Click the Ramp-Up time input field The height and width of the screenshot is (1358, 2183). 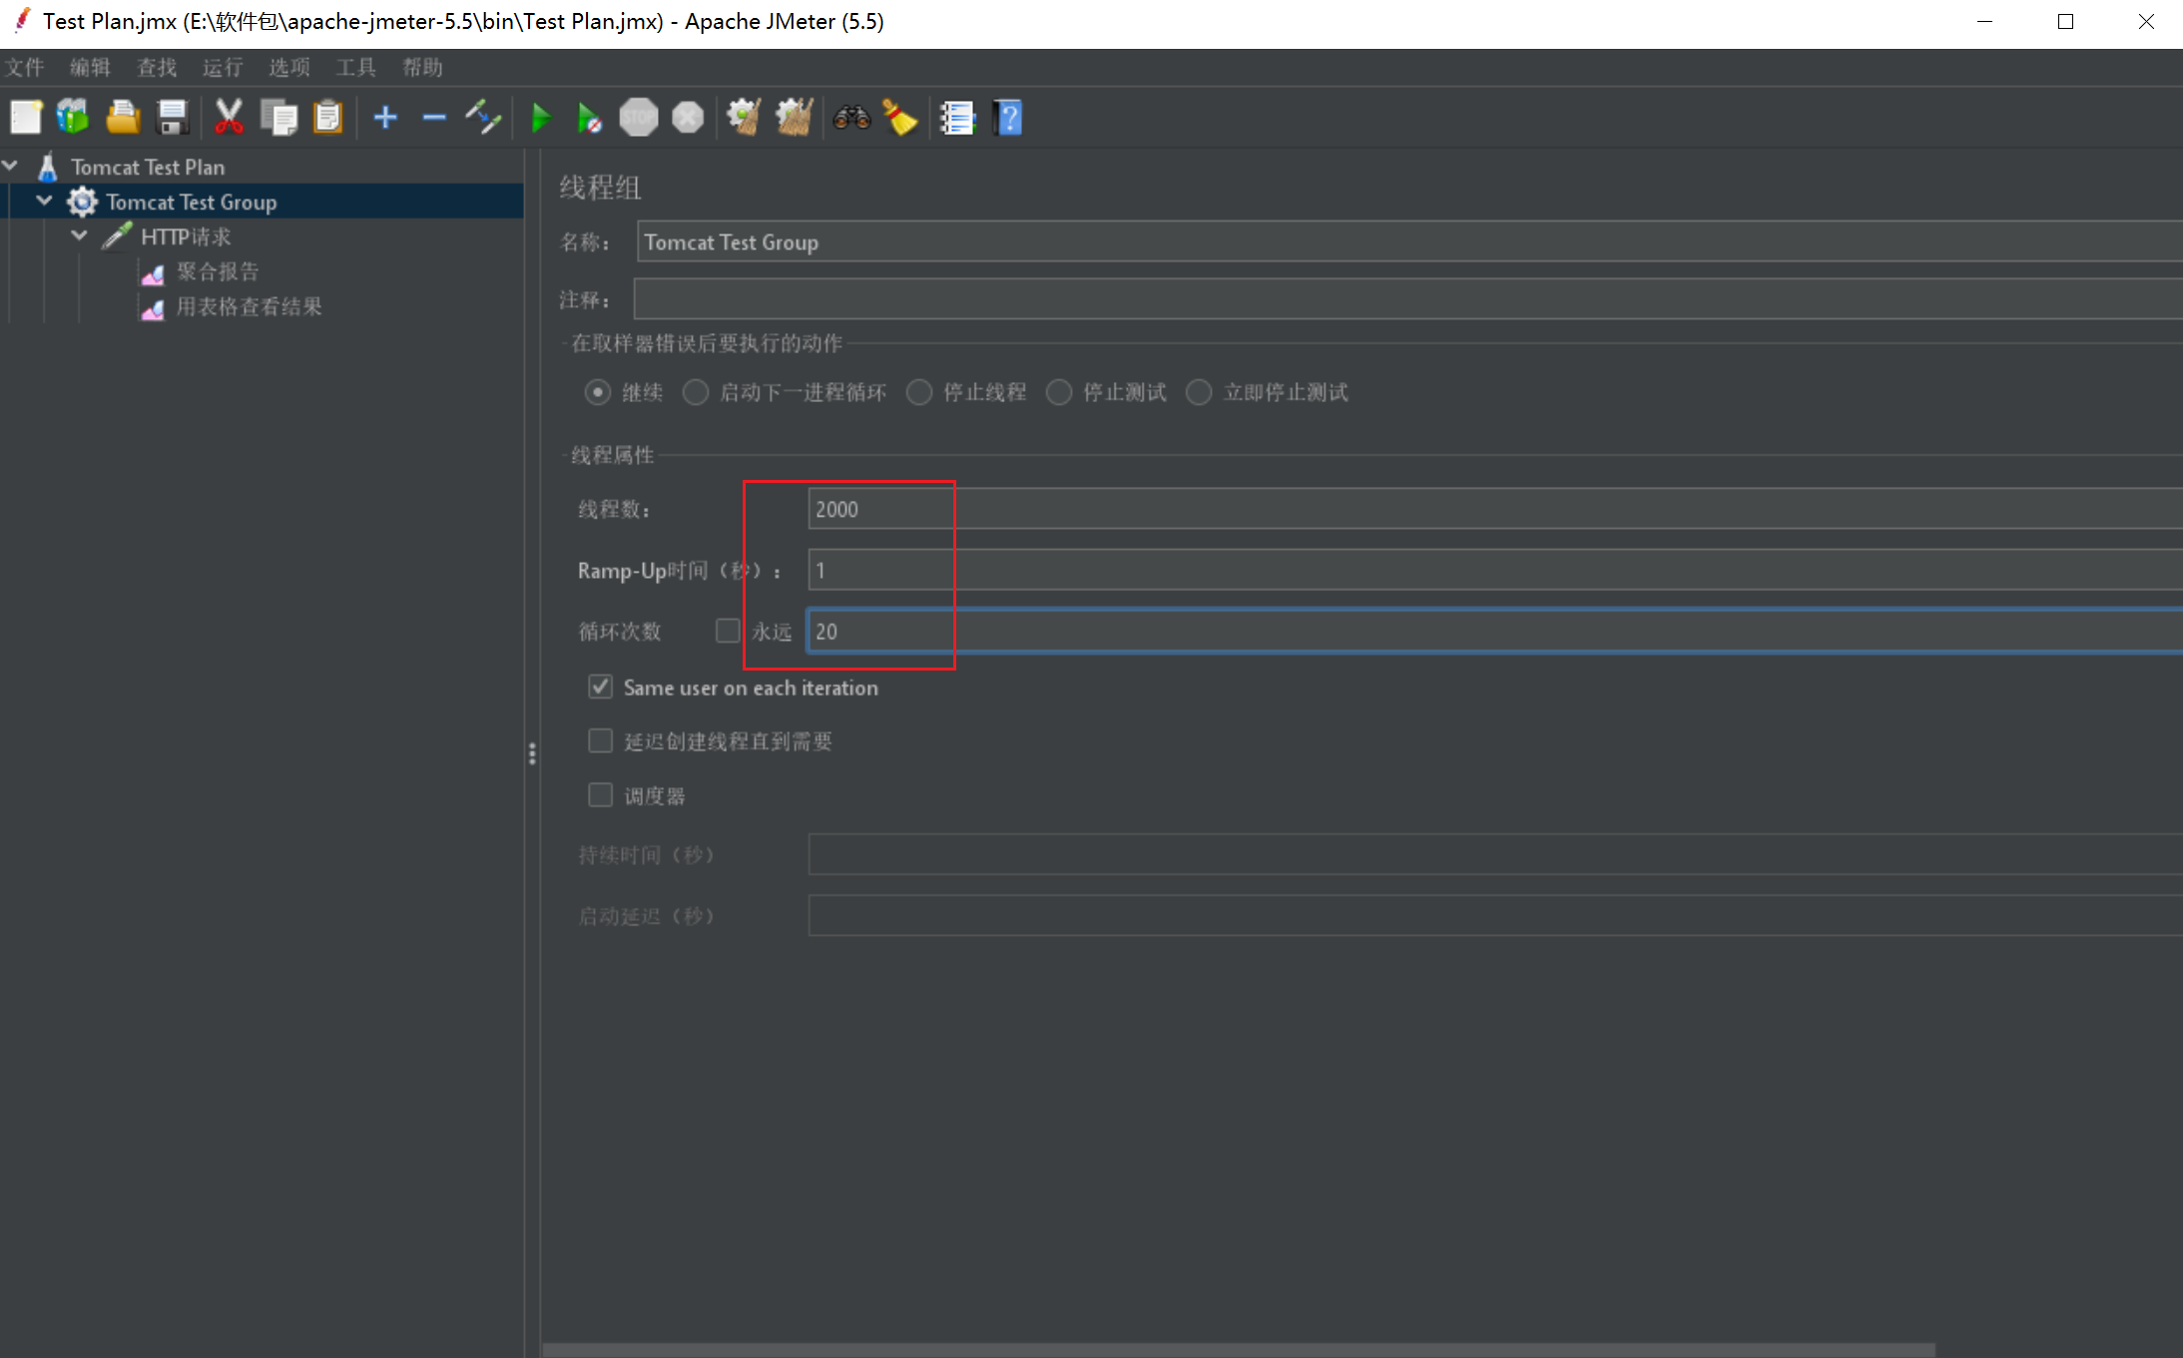click(1495, 570)
